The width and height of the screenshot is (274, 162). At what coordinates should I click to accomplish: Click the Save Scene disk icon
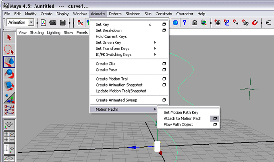(62, 22)
